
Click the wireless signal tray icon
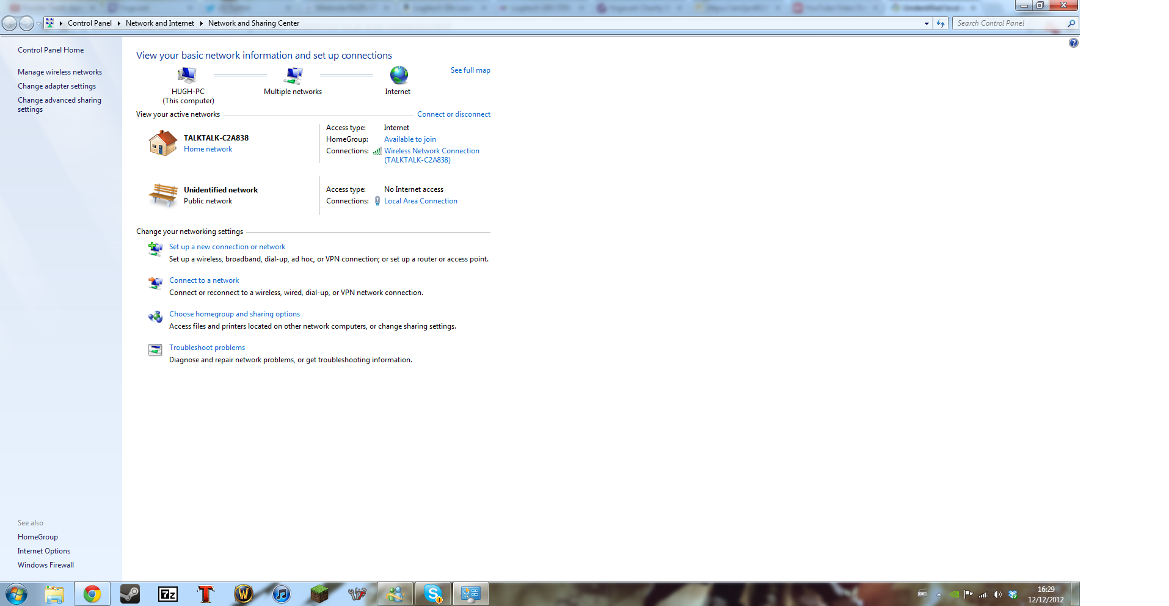point(983,594)
